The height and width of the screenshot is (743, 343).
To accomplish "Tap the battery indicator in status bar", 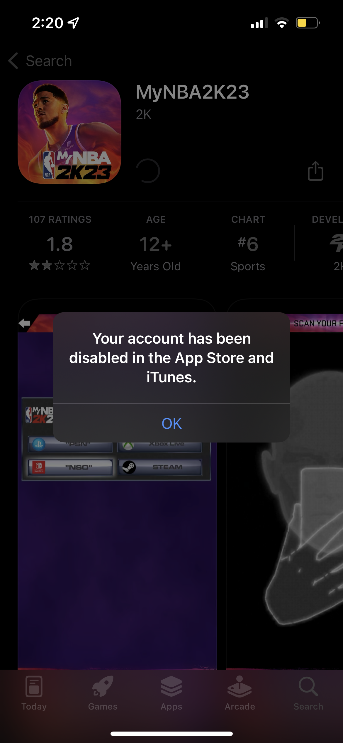I will tap(308, 23).
